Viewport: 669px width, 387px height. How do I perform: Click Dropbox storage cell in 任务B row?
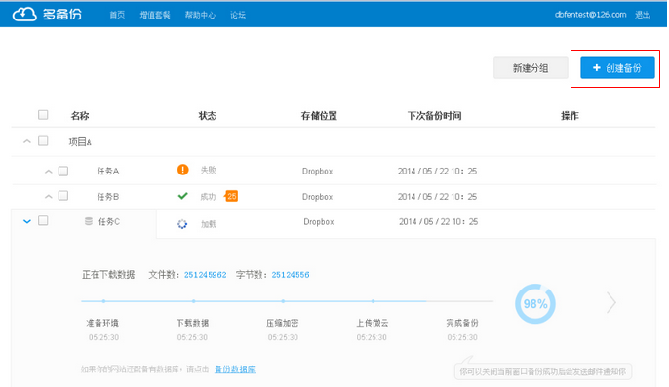tap(318, 197)
